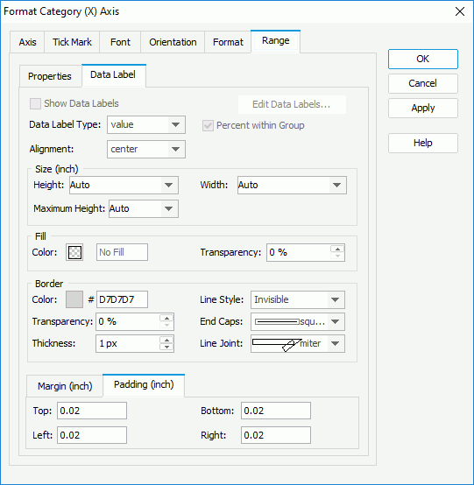474x485 pixels.
Task: Click the Bottom padding field
Action: coord(276,411)
